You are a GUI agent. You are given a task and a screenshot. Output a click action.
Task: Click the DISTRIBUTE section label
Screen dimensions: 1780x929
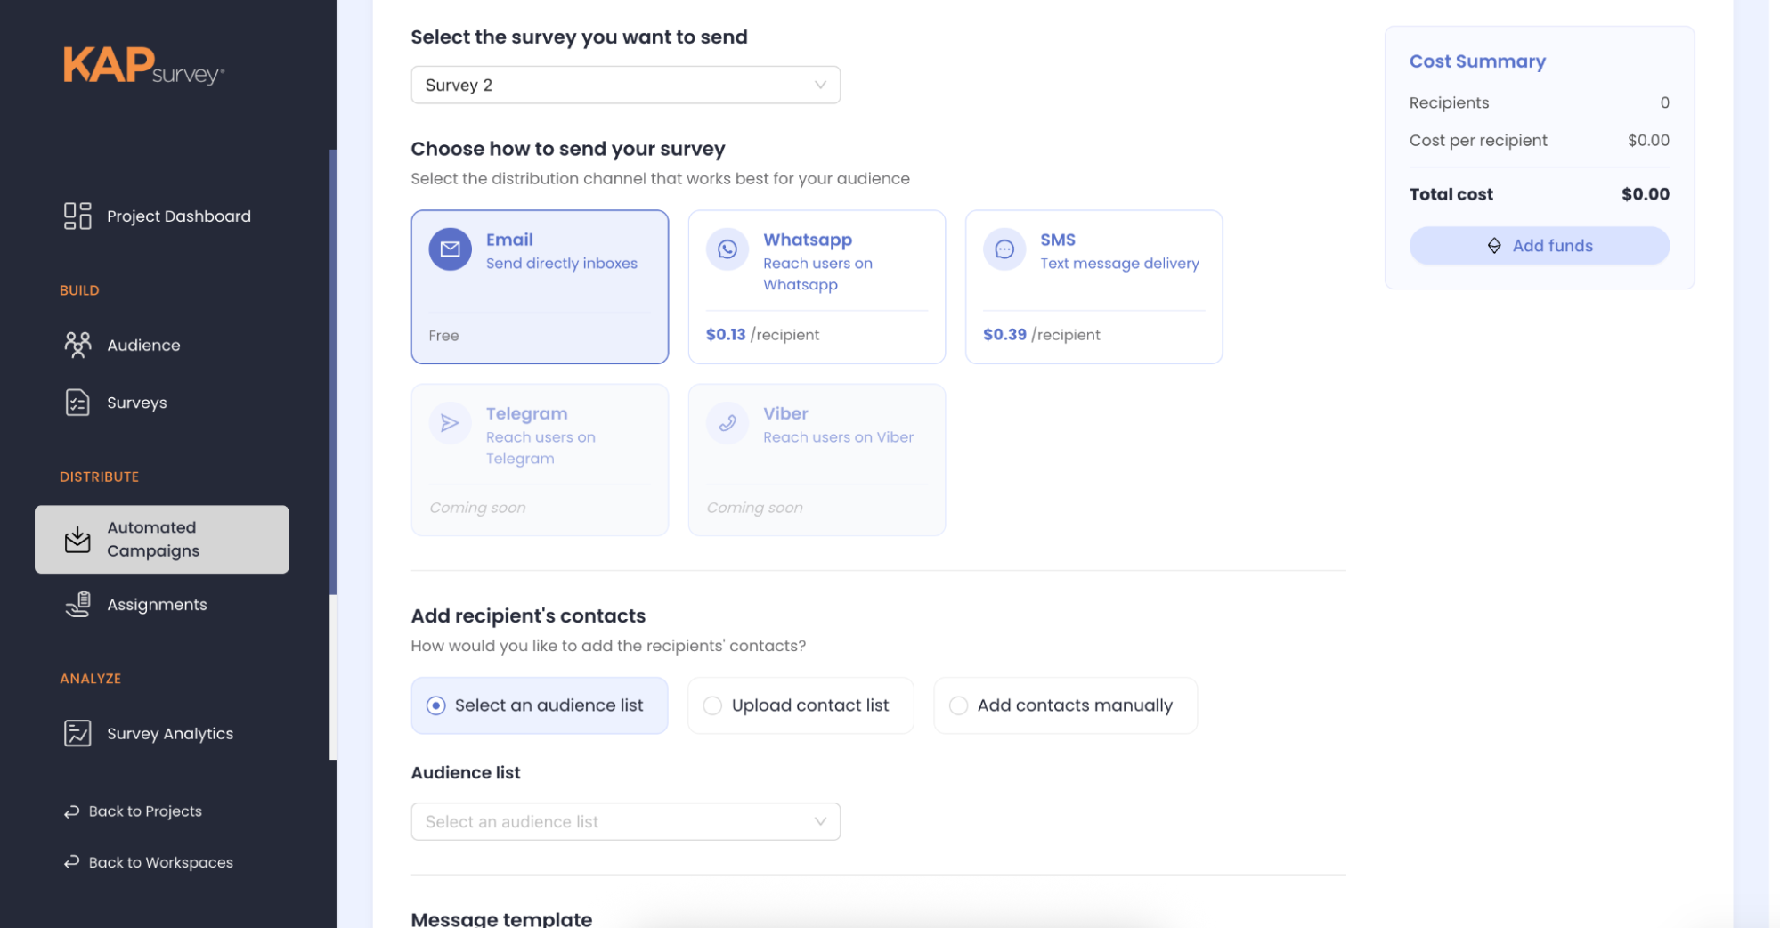[99, 477]
